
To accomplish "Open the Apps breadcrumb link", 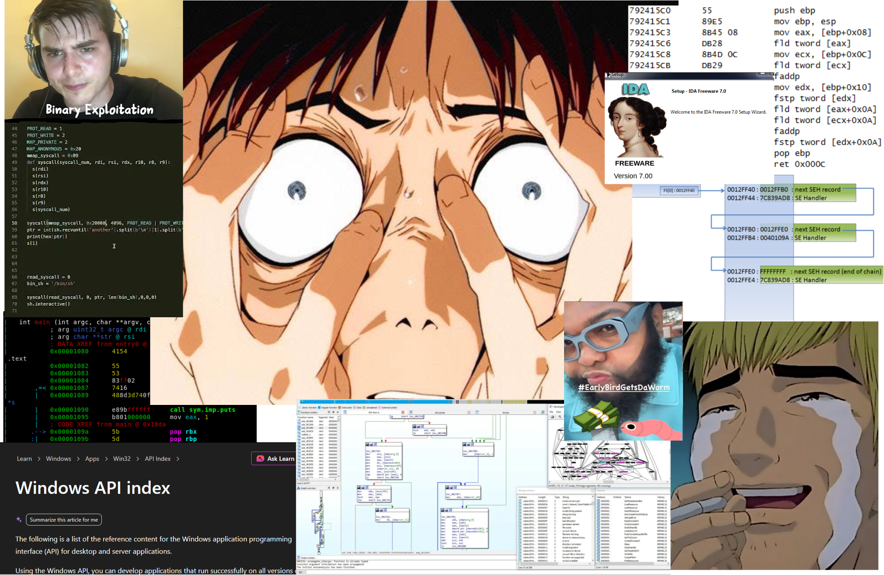I will pyautogui.click(x=92, y=459).
